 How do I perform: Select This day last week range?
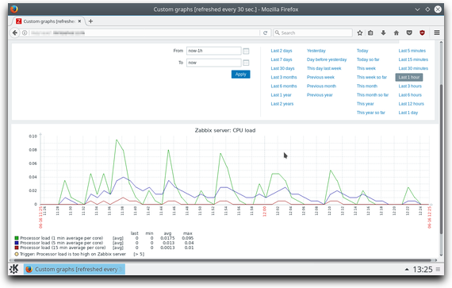pos(324,68)
